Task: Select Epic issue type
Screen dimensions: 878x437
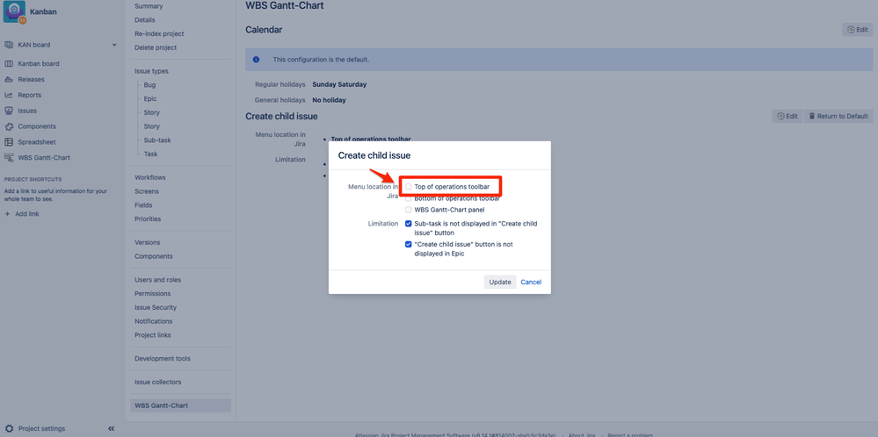Action: 150,99
